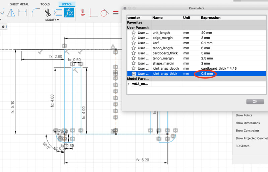Expand the w03_co... model parameters row

tap(129, 84)
